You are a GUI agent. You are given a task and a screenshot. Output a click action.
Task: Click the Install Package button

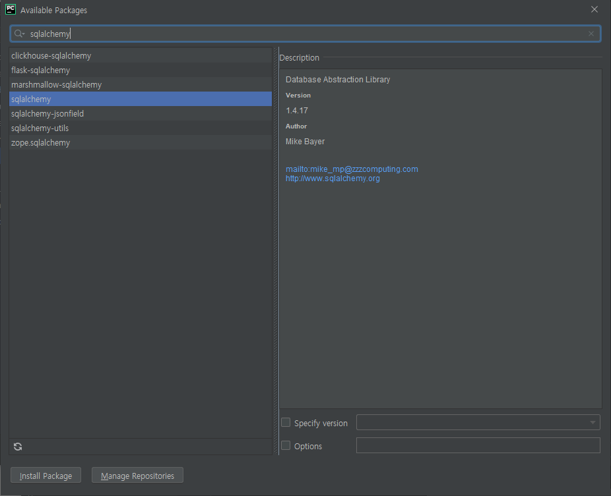(x=46, y=476)
